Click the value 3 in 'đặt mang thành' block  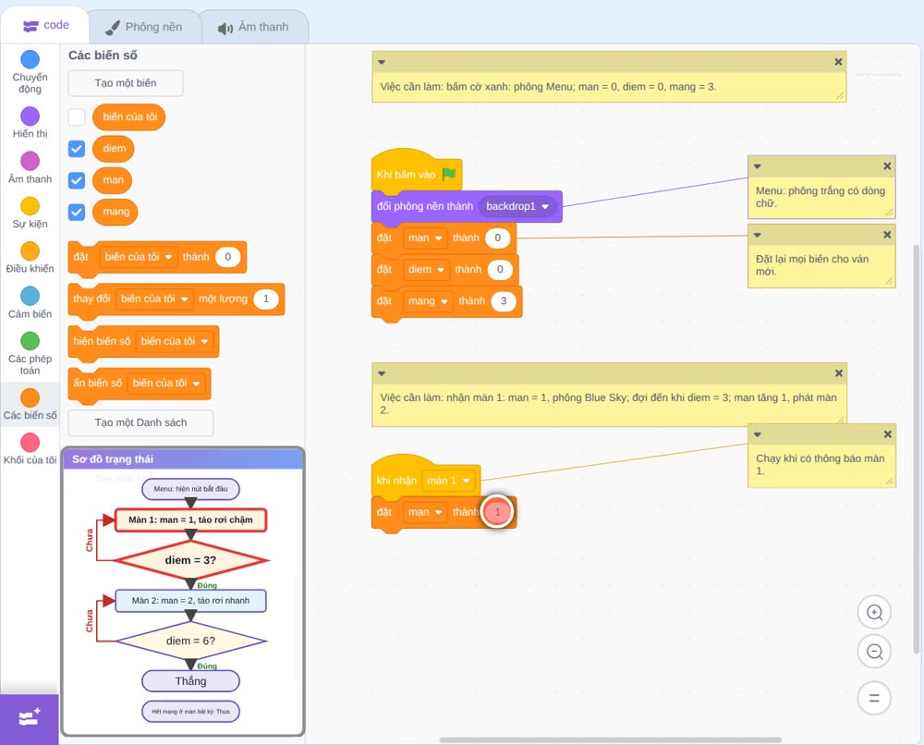coord(504,301)
